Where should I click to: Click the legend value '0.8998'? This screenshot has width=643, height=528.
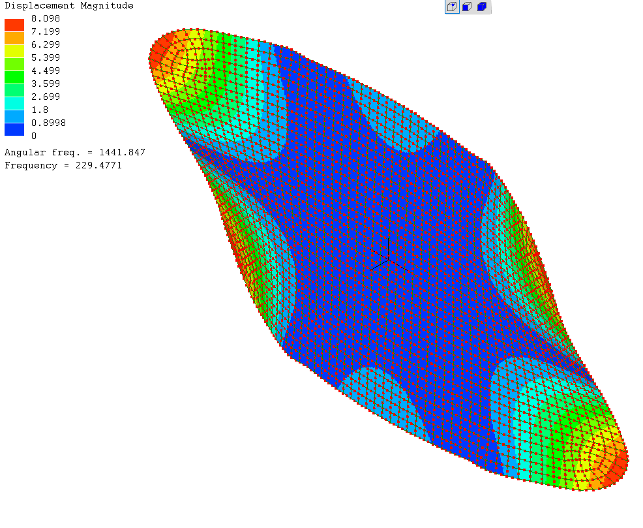pos(48,123)
